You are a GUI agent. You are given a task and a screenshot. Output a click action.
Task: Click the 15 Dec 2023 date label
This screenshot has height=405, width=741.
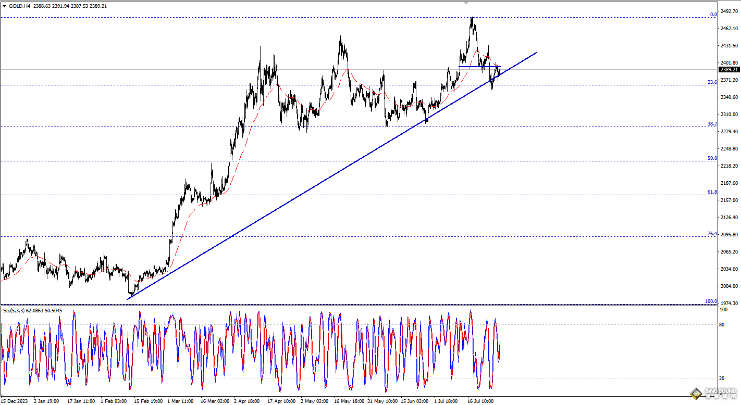[15, 401]
